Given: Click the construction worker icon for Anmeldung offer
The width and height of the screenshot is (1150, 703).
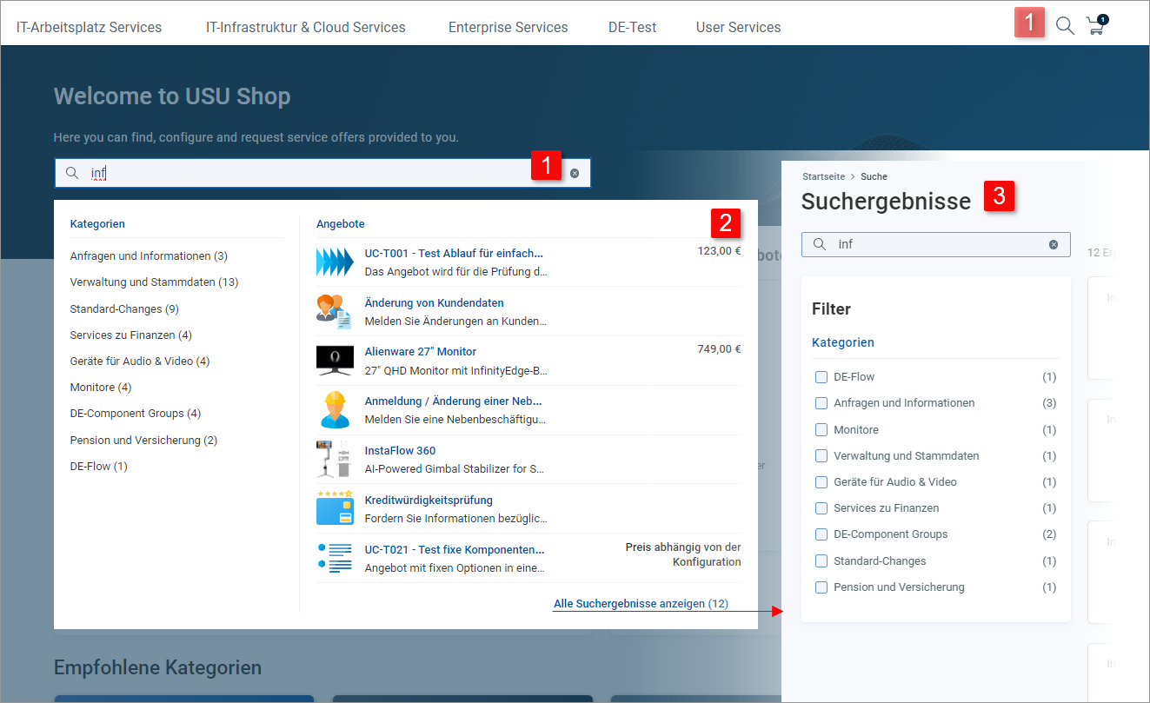Looking at the screenshot, I should click(335, 409).
